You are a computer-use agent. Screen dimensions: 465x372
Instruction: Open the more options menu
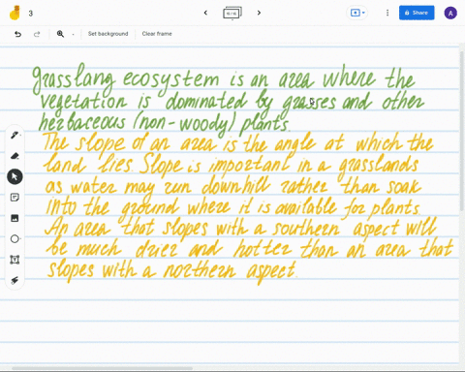click(387, 13)
